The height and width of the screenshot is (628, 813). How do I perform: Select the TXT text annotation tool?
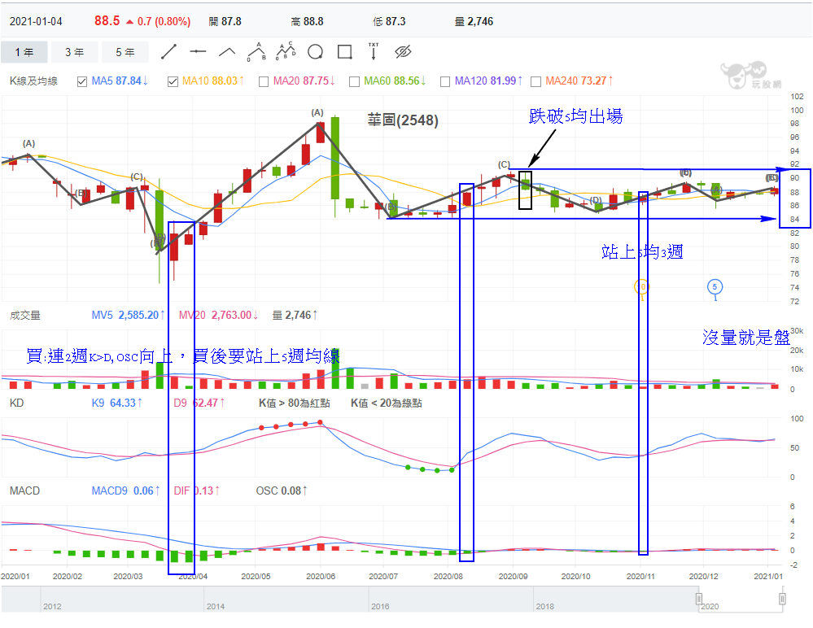(x=374, y=51)
